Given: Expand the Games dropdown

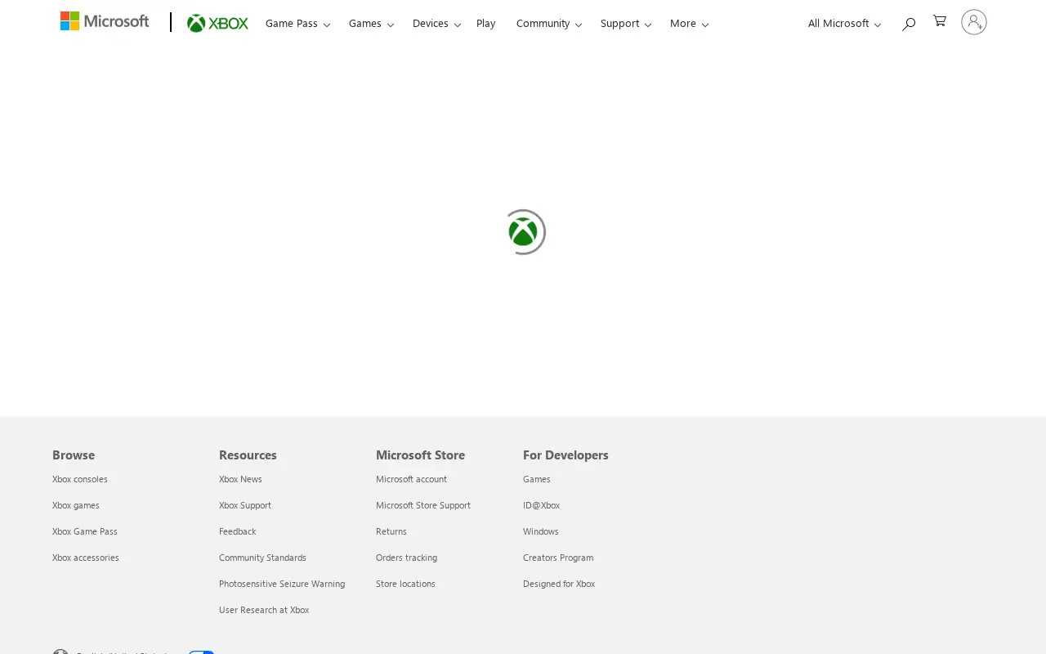Looking at the screenshot, I should pos(371,24).
